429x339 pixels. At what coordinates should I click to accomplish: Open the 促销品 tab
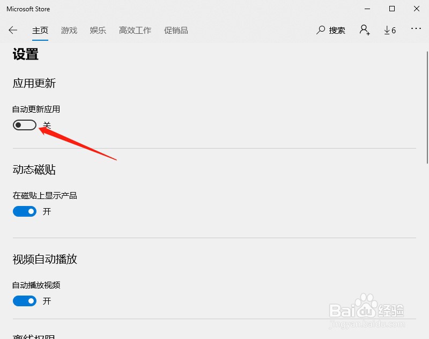pyautogui.click(x=176, y=30)
